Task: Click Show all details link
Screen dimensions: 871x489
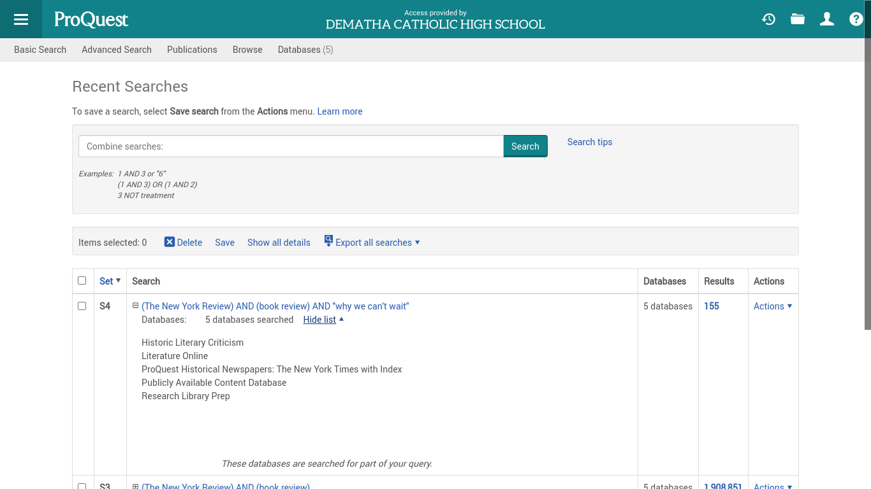Action: coord(279,243)
